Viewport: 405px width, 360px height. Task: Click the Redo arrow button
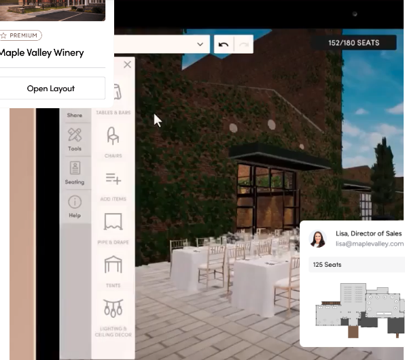243,44
